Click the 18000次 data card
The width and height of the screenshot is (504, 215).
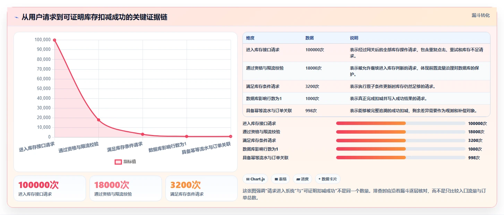click(126, 188)
